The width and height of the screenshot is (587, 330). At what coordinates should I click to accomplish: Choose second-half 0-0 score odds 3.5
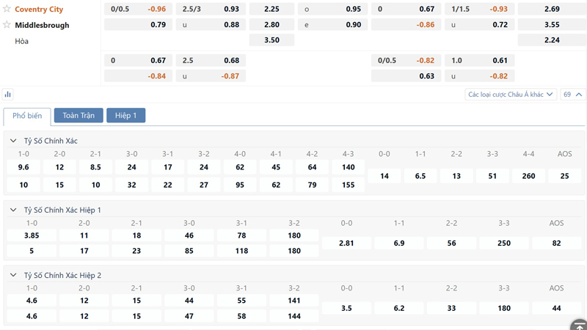click(346, 308)
